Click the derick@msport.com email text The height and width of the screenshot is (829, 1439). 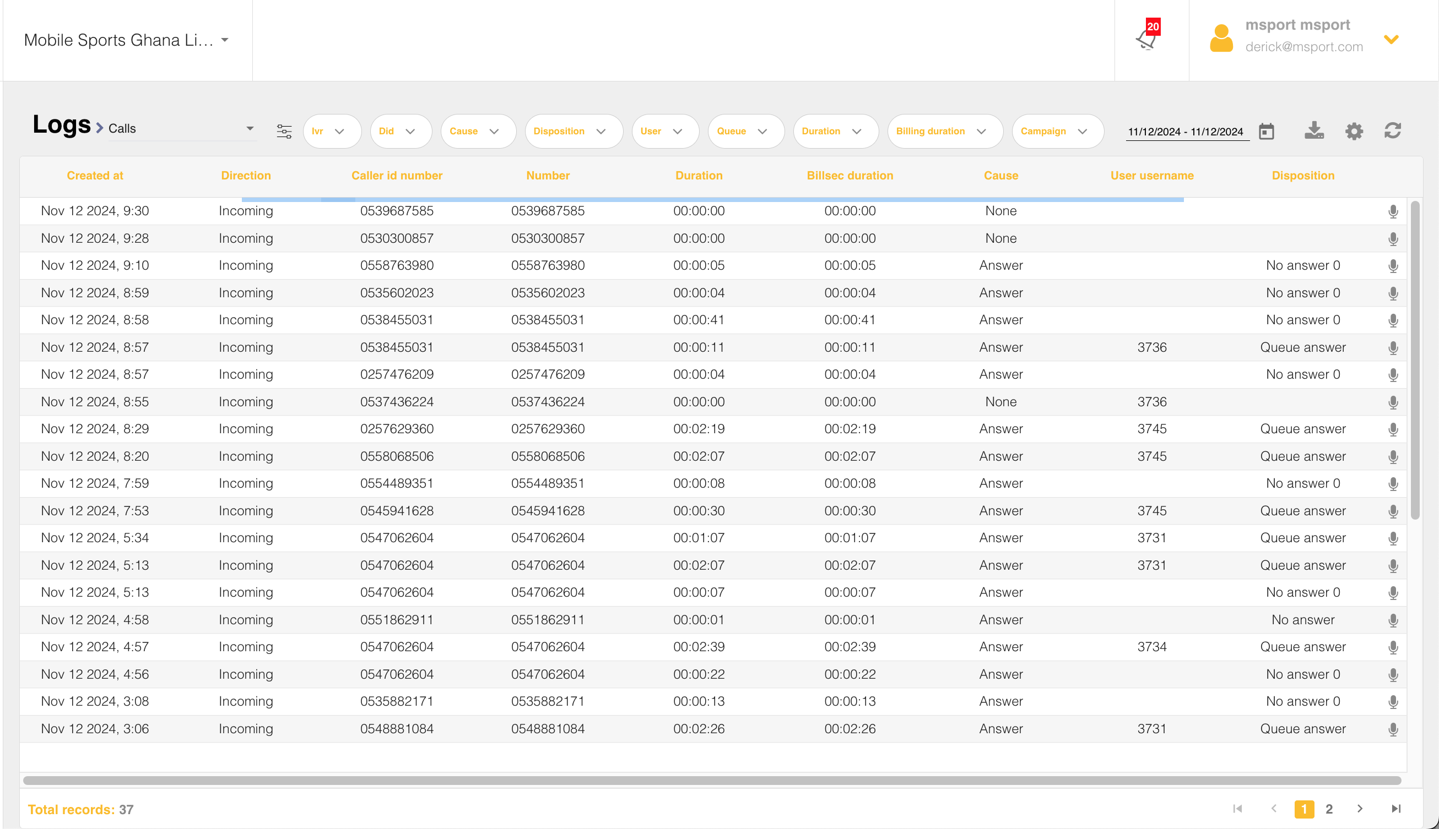pos(1304,47)
